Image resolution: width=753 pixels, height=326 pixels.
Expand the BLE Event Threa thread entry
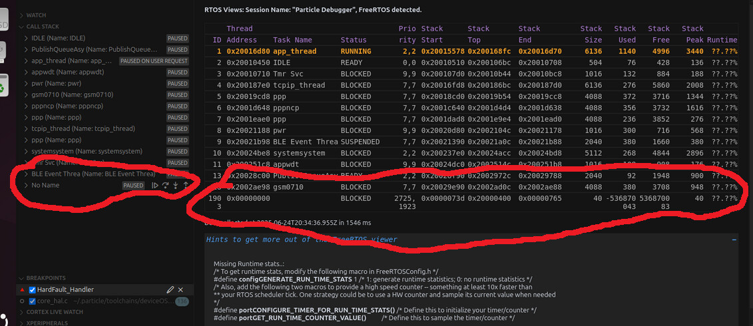click(27, 174)
